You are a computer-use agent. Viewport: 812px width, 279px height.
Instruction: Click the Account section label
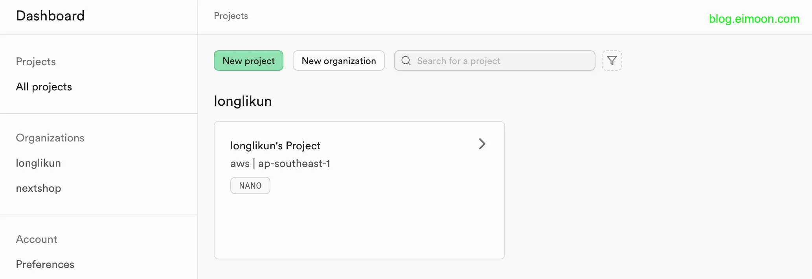click(37, 239)
